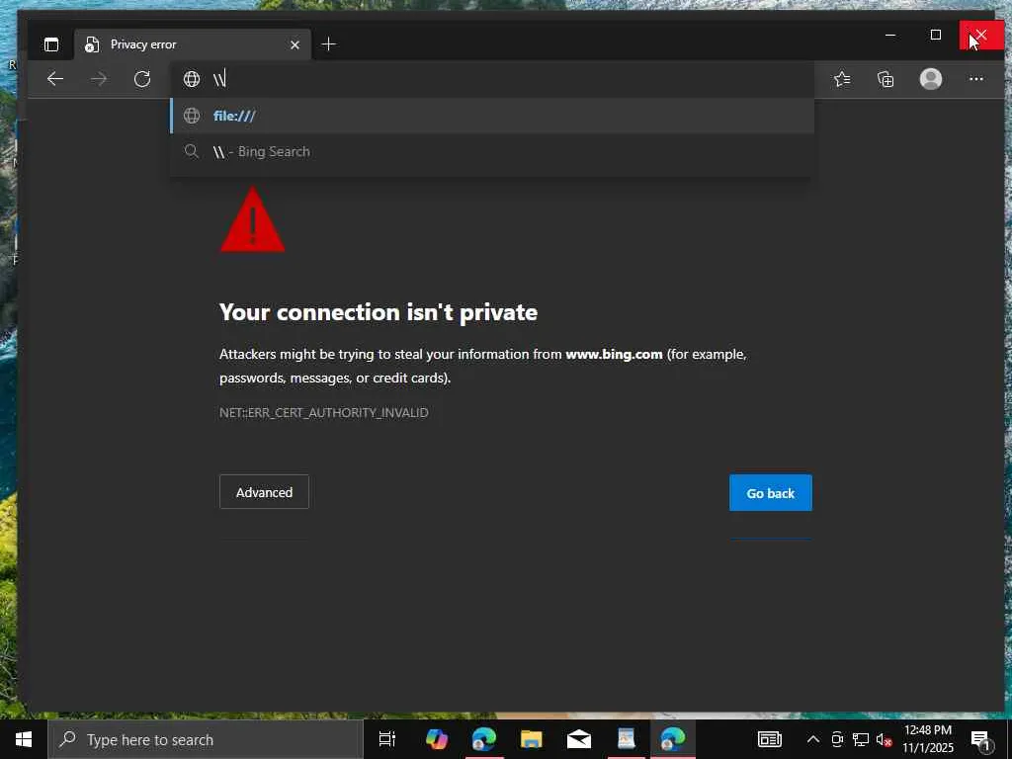
Task: Maximize the Edge window
Action: point(936,35)
